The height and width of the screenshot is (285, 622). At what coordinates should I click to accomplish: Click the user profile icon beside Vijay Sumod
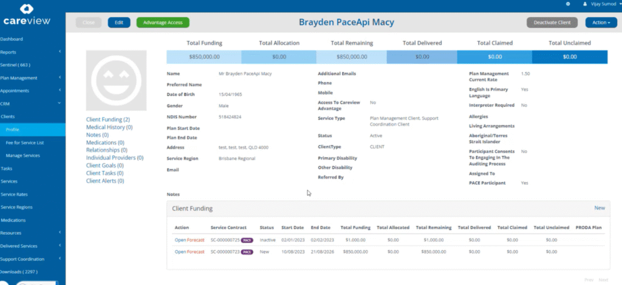(586, 4)
